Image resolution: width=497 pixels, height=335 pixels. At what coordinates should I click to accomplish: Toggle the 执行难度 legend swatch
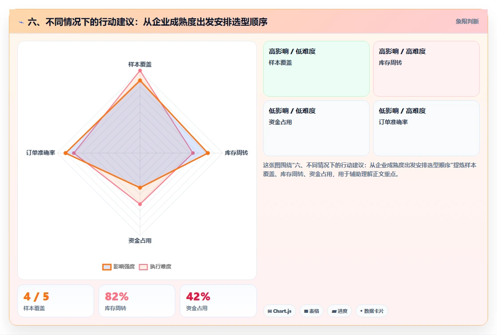coord(143,267)
